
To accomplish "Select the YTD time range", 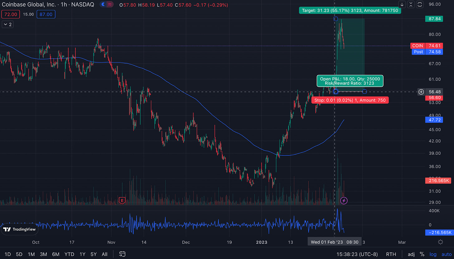I will [69, 254].
